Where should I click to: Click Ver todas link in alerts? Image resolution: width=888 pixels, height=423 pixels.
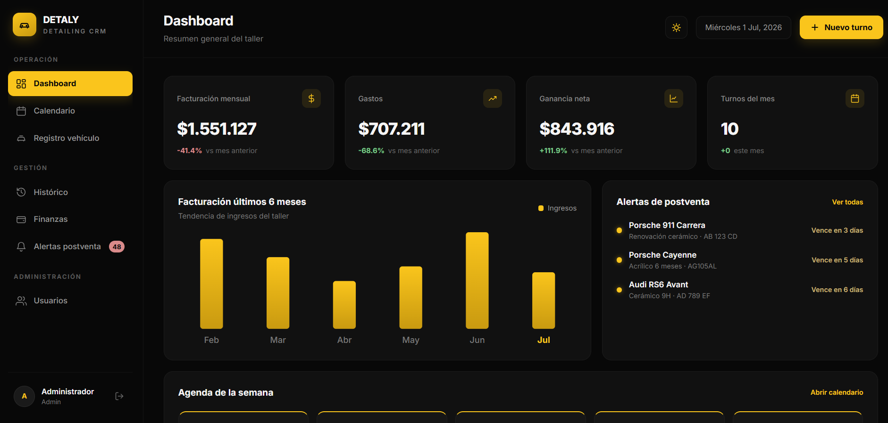[847, 202]
